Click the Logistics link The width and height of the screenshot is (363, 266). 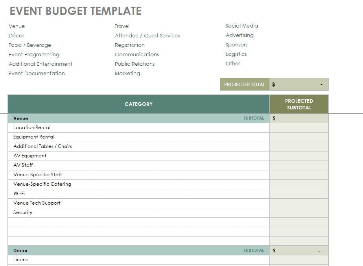[x=236, y=54]
